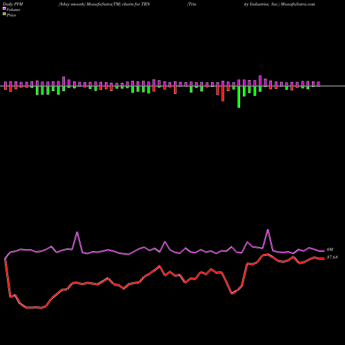Select the 'Price' legend label
The width and height of the screenshot is (345, 345).
click(12, 15)
